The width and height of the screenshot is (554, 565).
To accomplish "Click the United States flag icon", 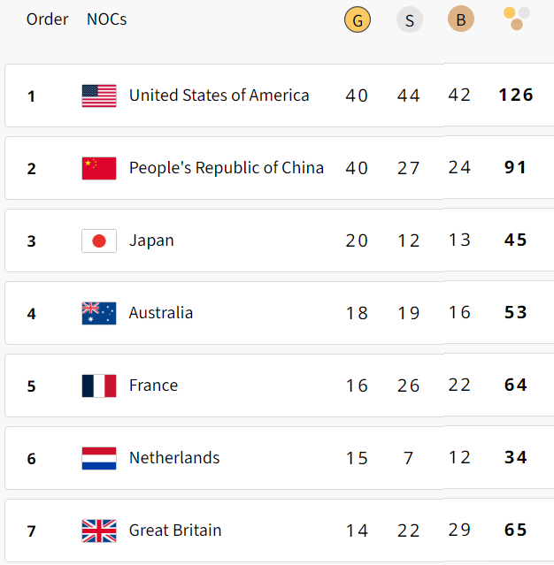I will point(99,95).
